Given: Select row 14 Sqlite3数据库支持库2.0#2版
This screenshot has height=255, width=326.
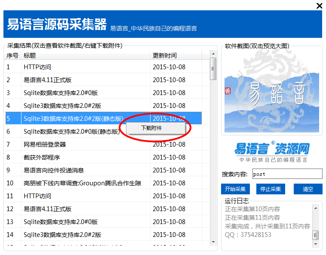Looking at the screenshot, I should tap(103, 234).
